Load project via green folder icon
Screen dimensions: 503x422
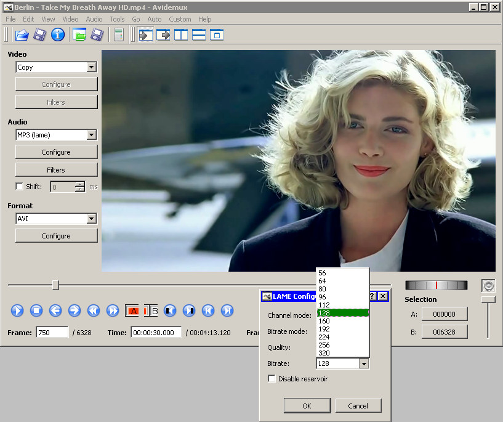(x=79, y=34)
